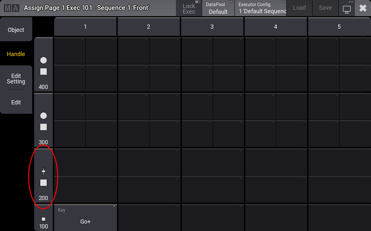Click the square button icon in row 300
This screenshot has height=231, width=371.
click(x=44, y=127)
